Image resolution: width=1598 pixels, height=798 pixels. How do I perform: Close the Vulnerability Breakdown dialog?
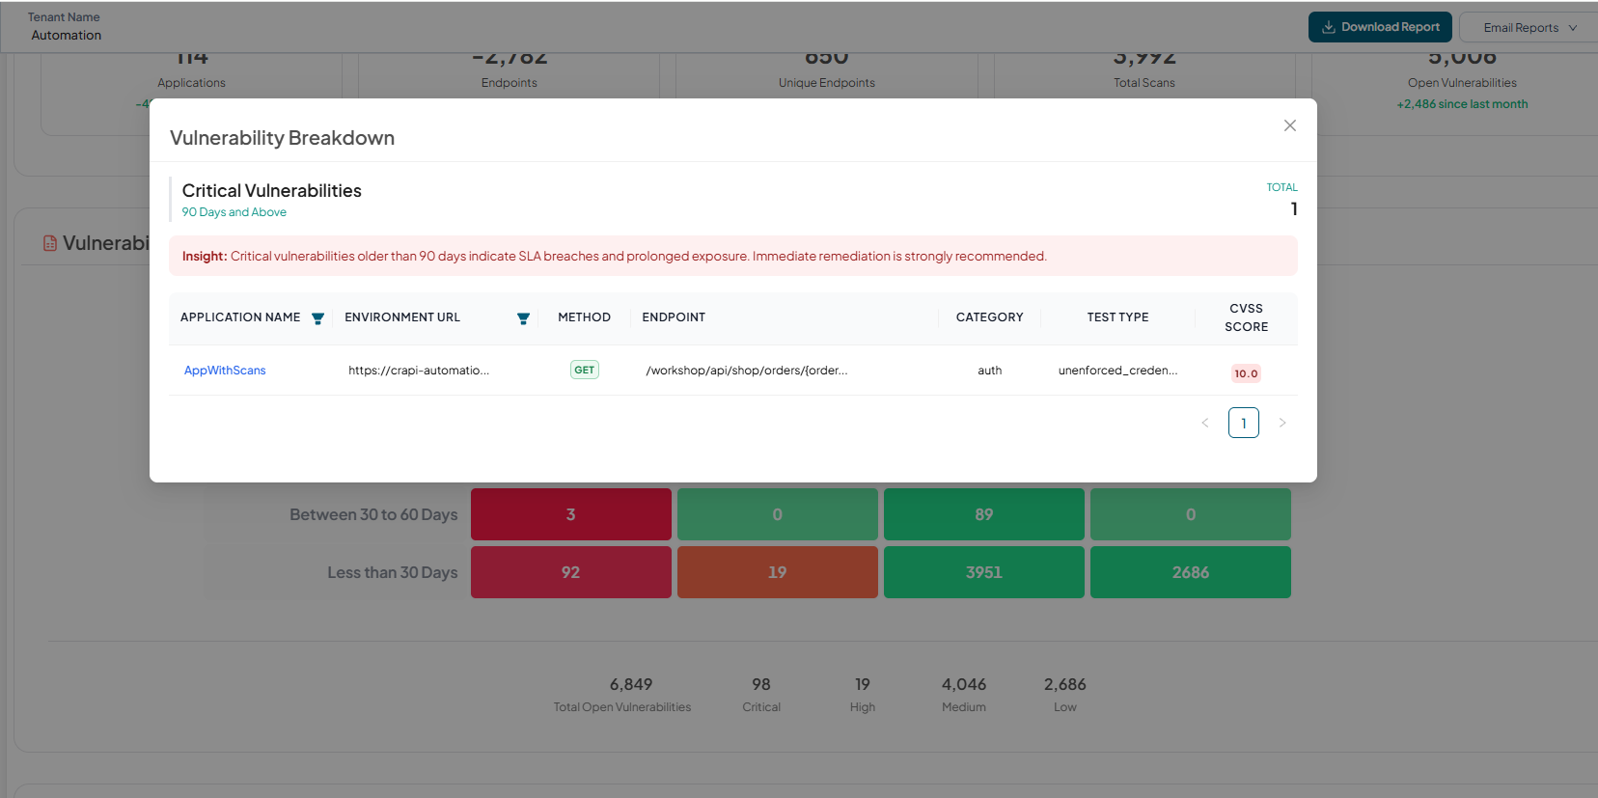click(1290, 125)
